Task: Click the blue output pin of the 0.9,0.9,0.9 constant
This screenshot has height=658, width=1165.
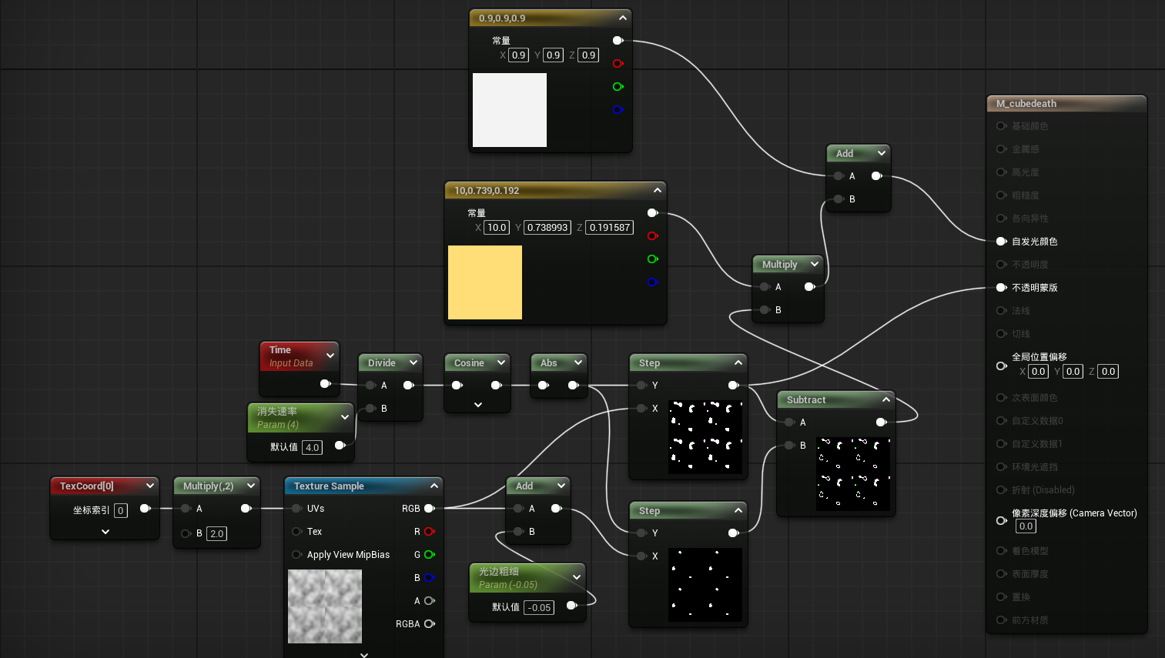Action: [x=618, y=110]
